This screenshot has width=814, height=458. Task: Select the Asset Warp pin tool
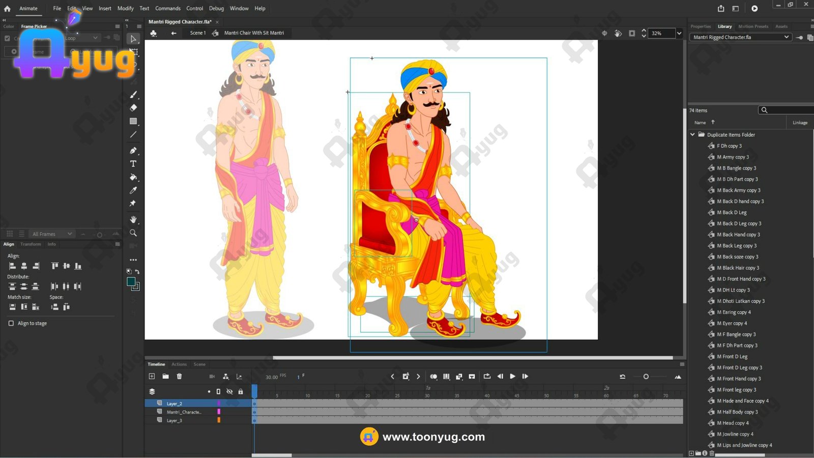(x=133, y=204)
